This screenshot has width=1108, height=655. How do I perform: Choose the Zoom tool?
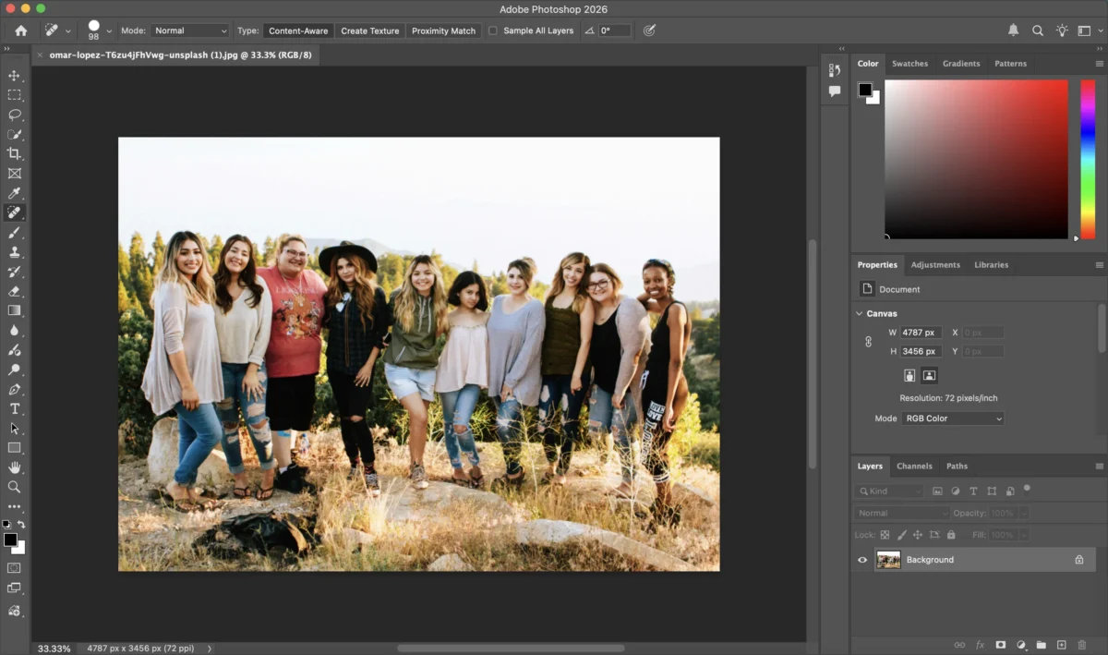click(x=13, y=487)
